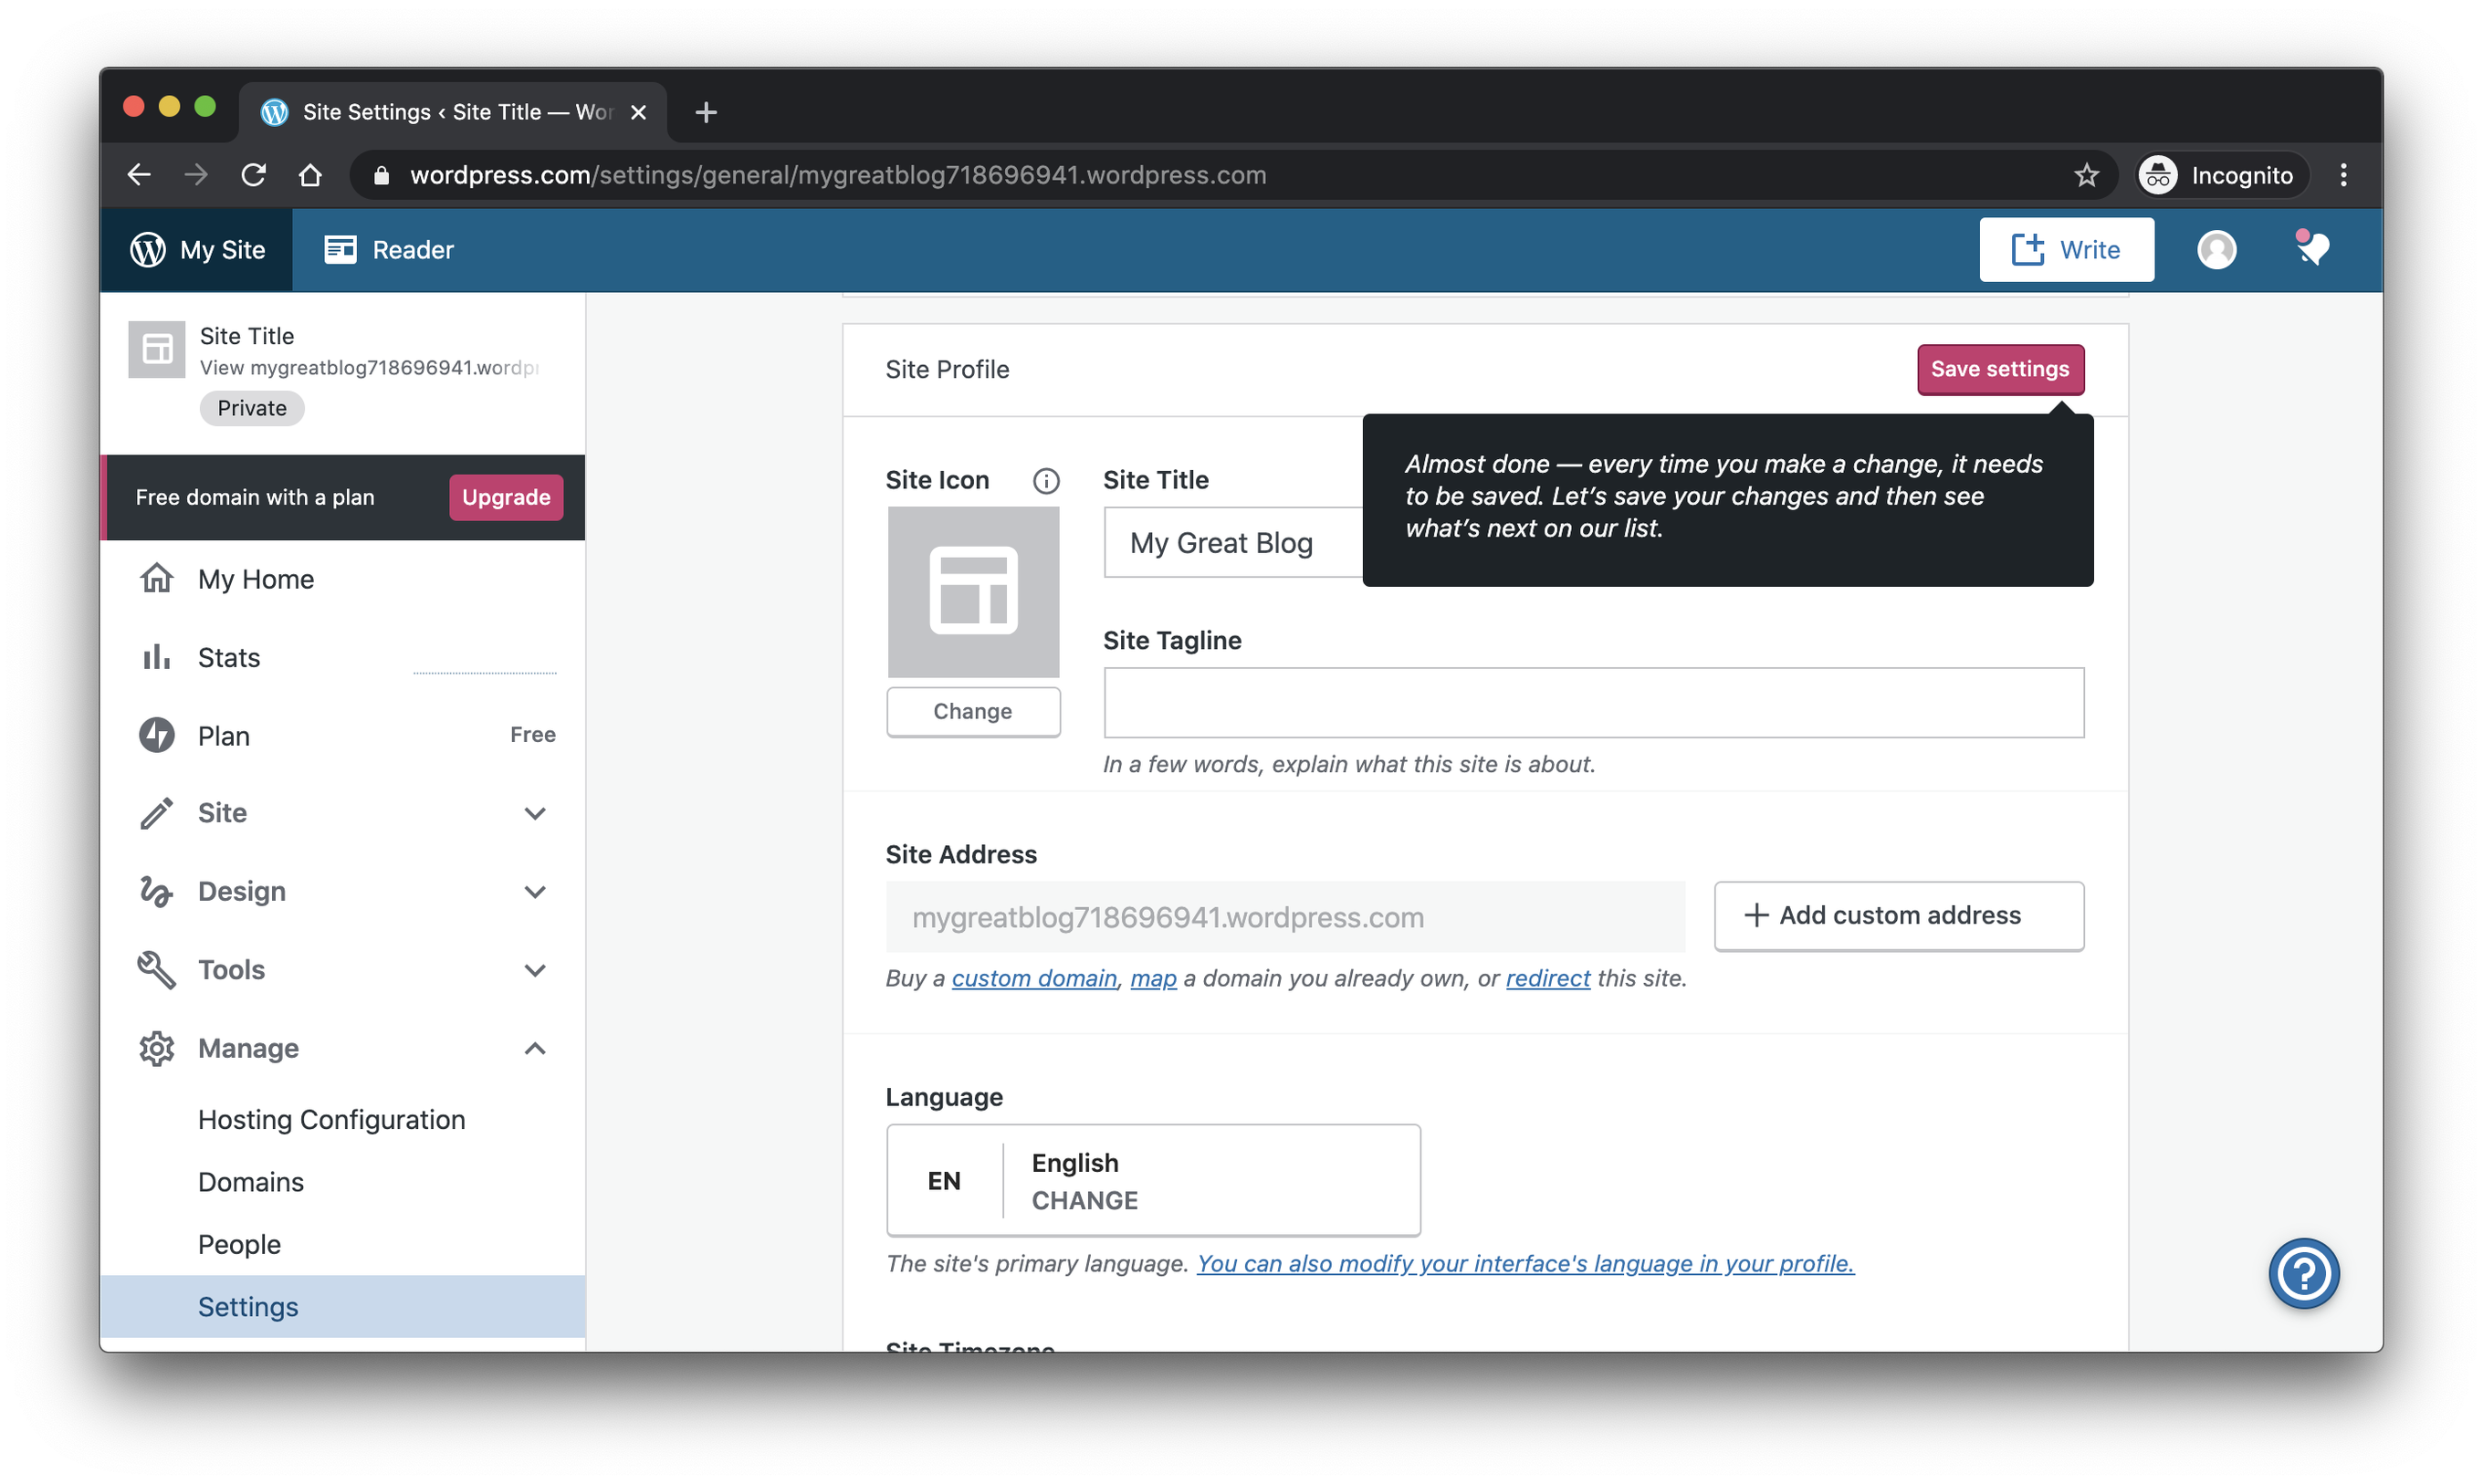Go to browser home page icon

pos(311,175)
